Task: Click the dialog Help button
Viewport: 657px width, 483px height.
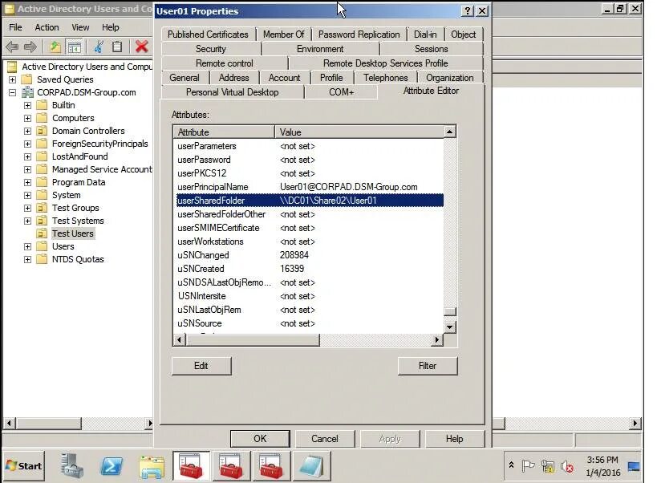Action: (455, 439)
